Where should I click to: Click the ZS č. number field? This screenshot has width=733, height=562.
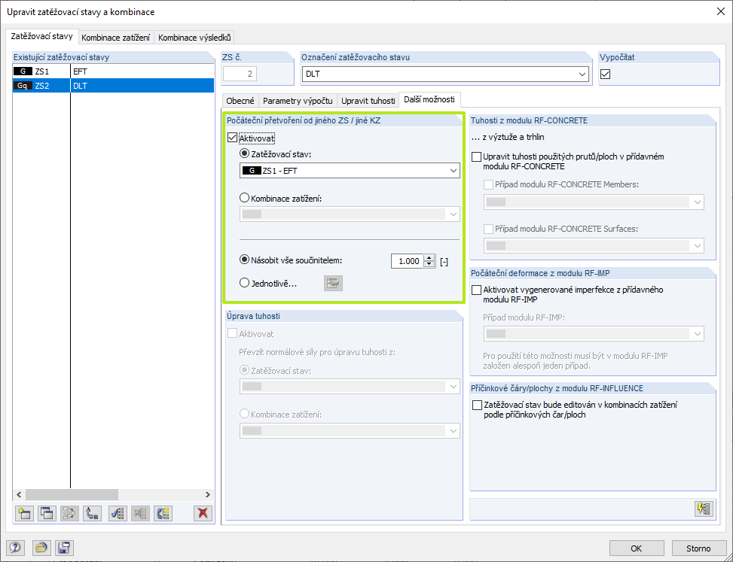tap(240, 74)
